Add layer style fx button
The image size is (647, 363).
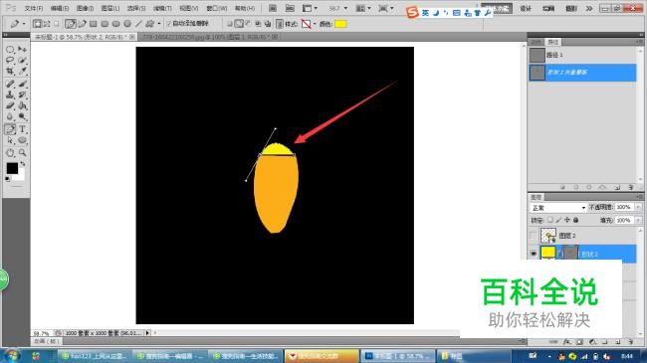pyautogui.click(x=567, y=341)
